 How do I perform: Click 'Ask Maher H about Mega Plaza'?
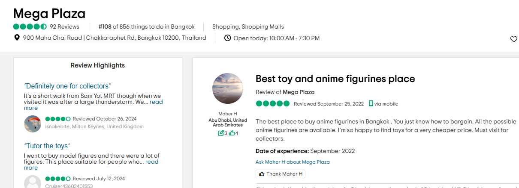coord(293,162)
